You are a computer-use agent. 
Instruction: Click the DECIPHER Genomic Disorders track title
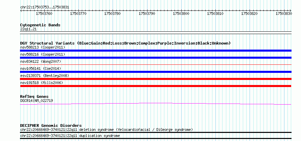(x=51, y=126)
